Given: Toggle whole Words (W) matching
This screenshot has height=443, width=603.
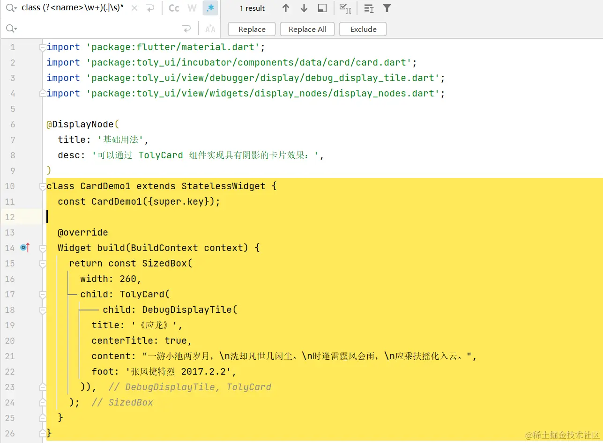Looking at the screenshot, I should click(192, 8).
